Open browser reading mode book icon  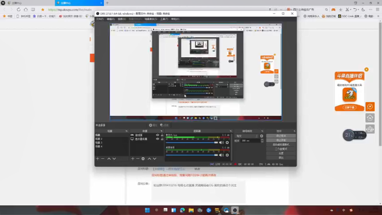pyautogui.click(x=33, y=10)
